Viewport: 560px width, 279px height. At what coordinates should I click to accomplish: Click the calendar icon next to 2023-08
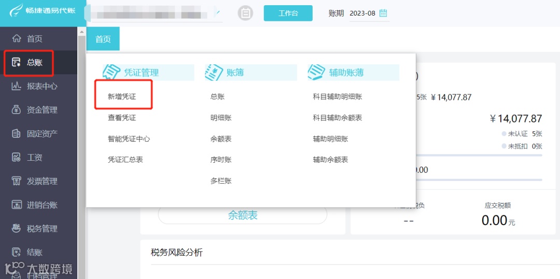click(383, 13)
